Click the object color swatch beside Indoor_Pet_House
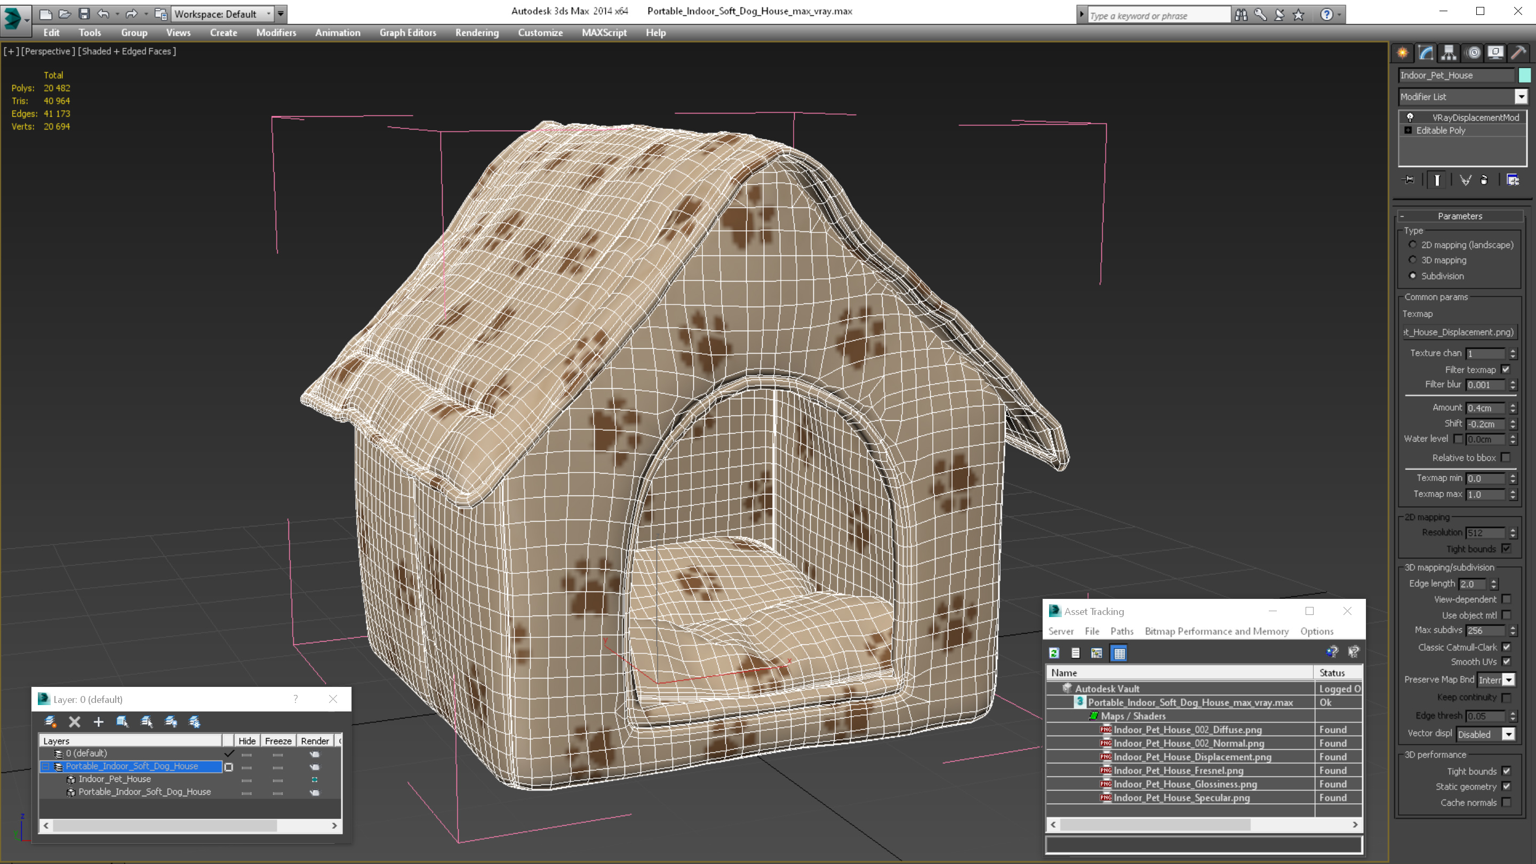 coord(1525,75)
